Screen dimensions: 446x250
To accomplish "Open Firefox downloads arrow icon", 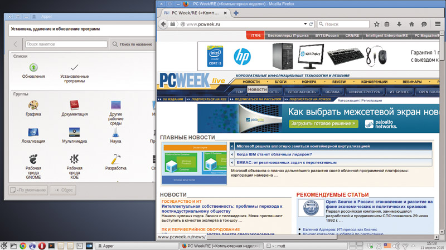I will click(399, 24).
